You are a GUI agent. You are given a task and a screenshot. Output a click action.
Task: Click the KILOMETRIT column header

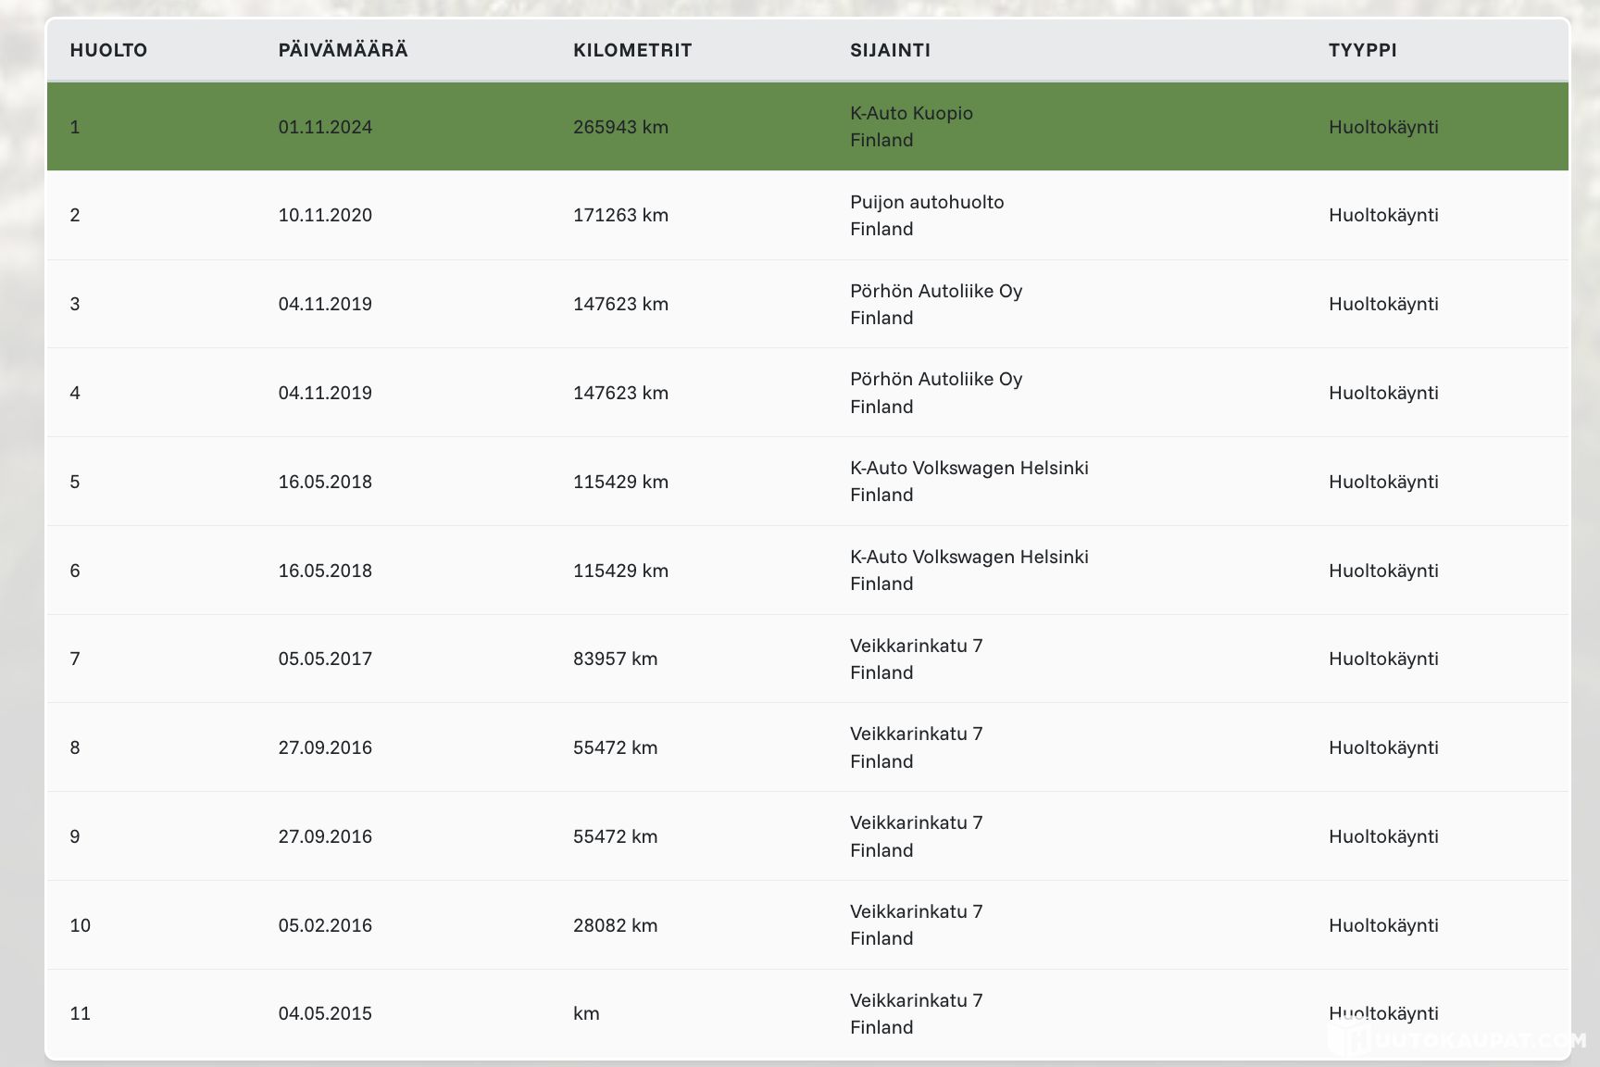click(632, 50)
